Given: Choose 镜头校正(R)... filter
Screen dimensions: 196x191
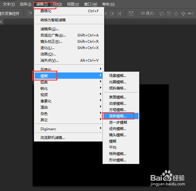Looking at the screenshot, I should coord(69,41).
